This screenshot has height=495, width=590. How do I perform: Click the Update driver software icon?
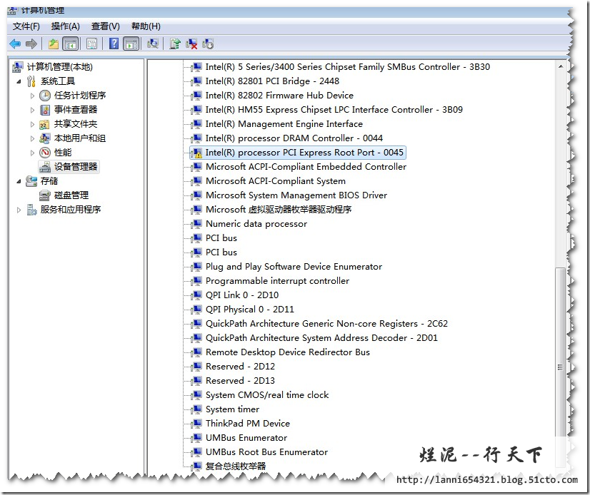(x=175, y=44)
